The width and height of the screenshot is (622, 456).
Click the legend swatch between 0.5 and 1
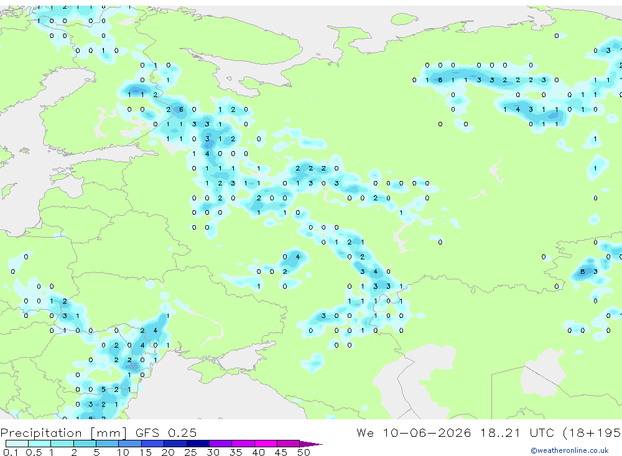point(40,444)
